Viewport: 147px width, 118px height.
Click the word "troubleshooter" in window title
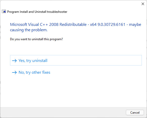coord(57,12)
